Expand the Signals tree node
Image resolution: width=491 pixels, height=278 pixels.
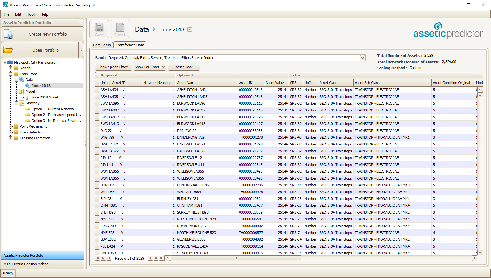10,68
